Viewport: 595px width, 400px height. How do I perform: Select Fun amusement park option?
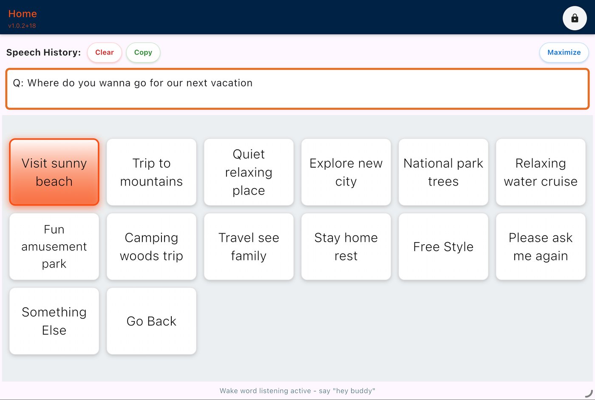pyautogui.click(x=54, y=246)
